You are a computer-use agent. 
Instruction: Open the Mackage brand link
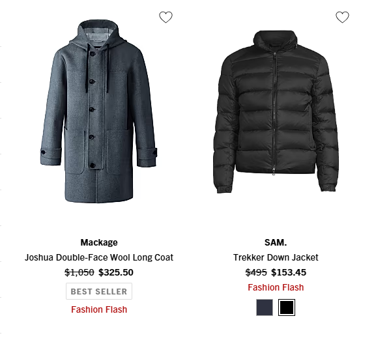coord(99,242)
